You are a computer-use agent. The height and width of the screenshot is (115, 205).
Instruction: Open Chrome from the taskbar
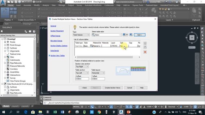(x=99, y=112)
